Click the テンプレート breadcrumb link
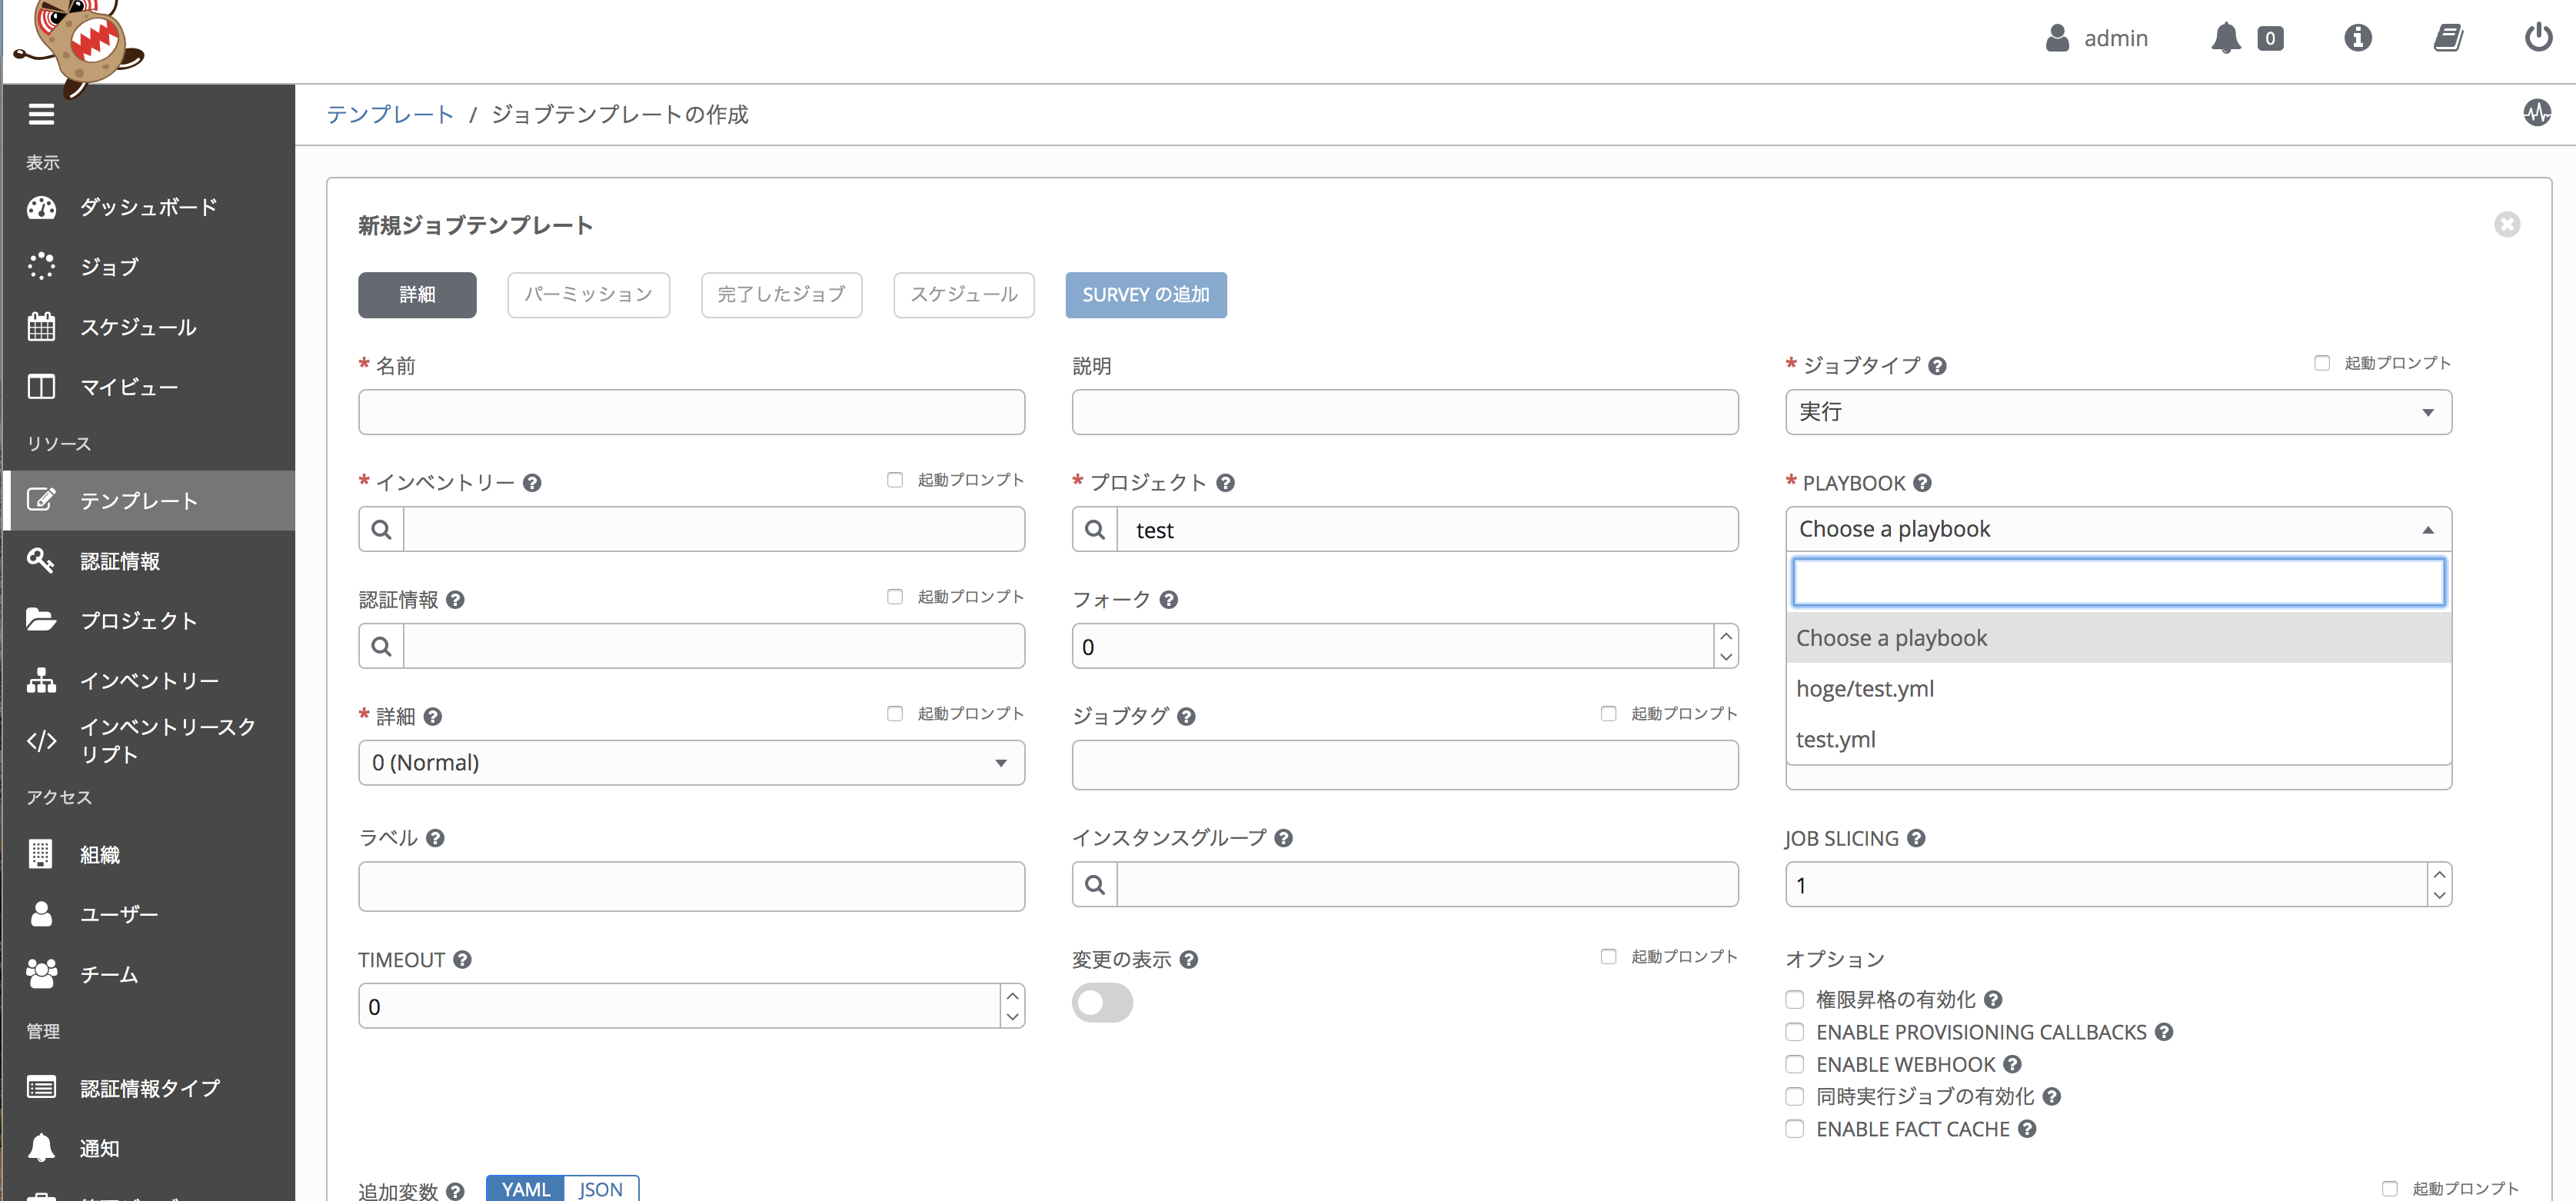 click(x=390, y=115)
